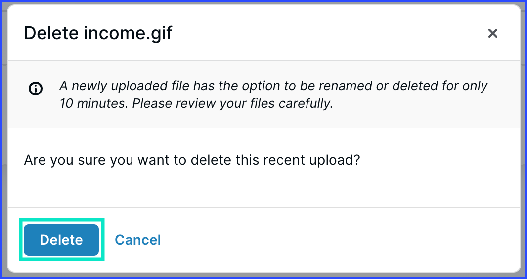Screen dimensions: 527x279
Task: Click the 'income.gif' filename in the heading
Action: (128, 33)
